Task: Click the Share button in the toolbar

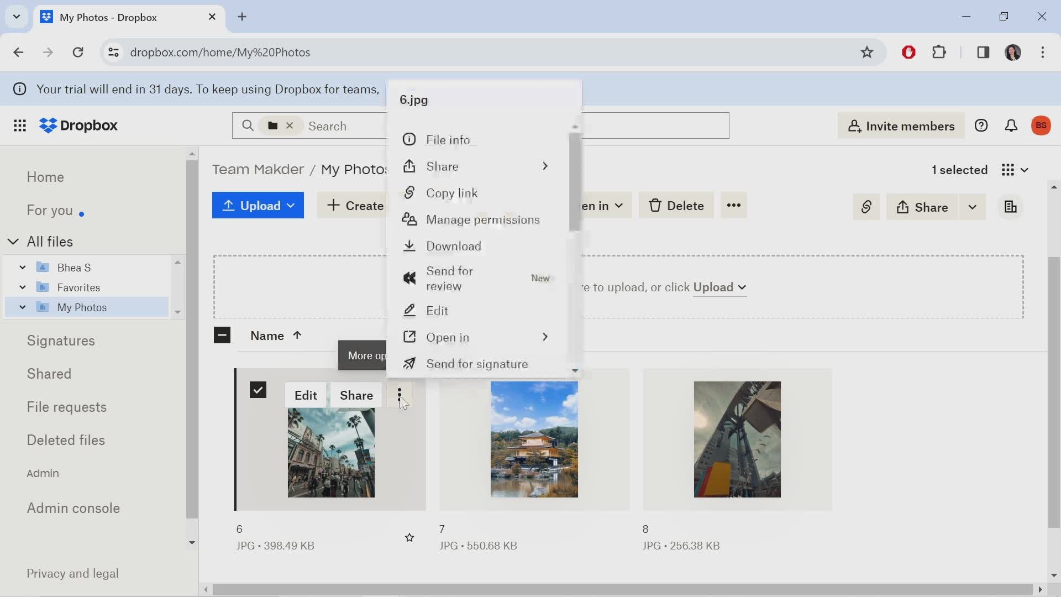Action: coord(922,207)
